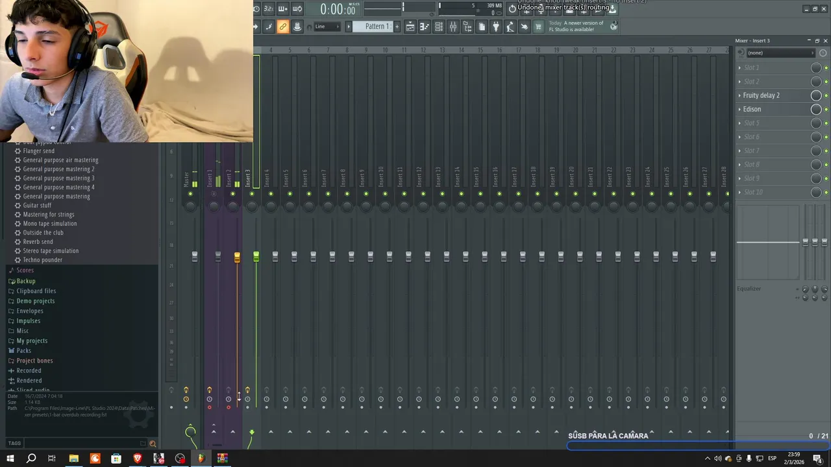Open the Fruity delay 2 slot arrow menu
The height and width of the screenshot is (467, 831).
[x=739, y=95]
